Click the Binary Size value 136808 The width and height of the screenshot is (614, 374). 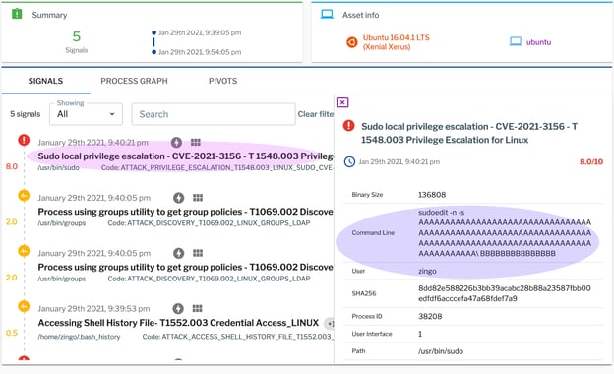coord(432,195)
